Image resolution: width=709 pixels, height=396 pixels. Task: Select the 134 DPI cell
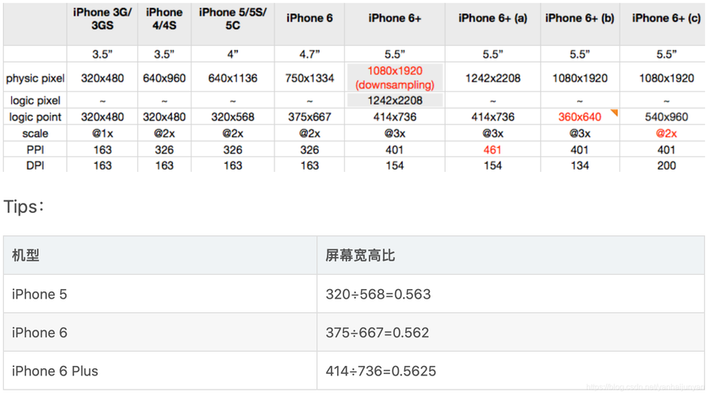[579, 166]
